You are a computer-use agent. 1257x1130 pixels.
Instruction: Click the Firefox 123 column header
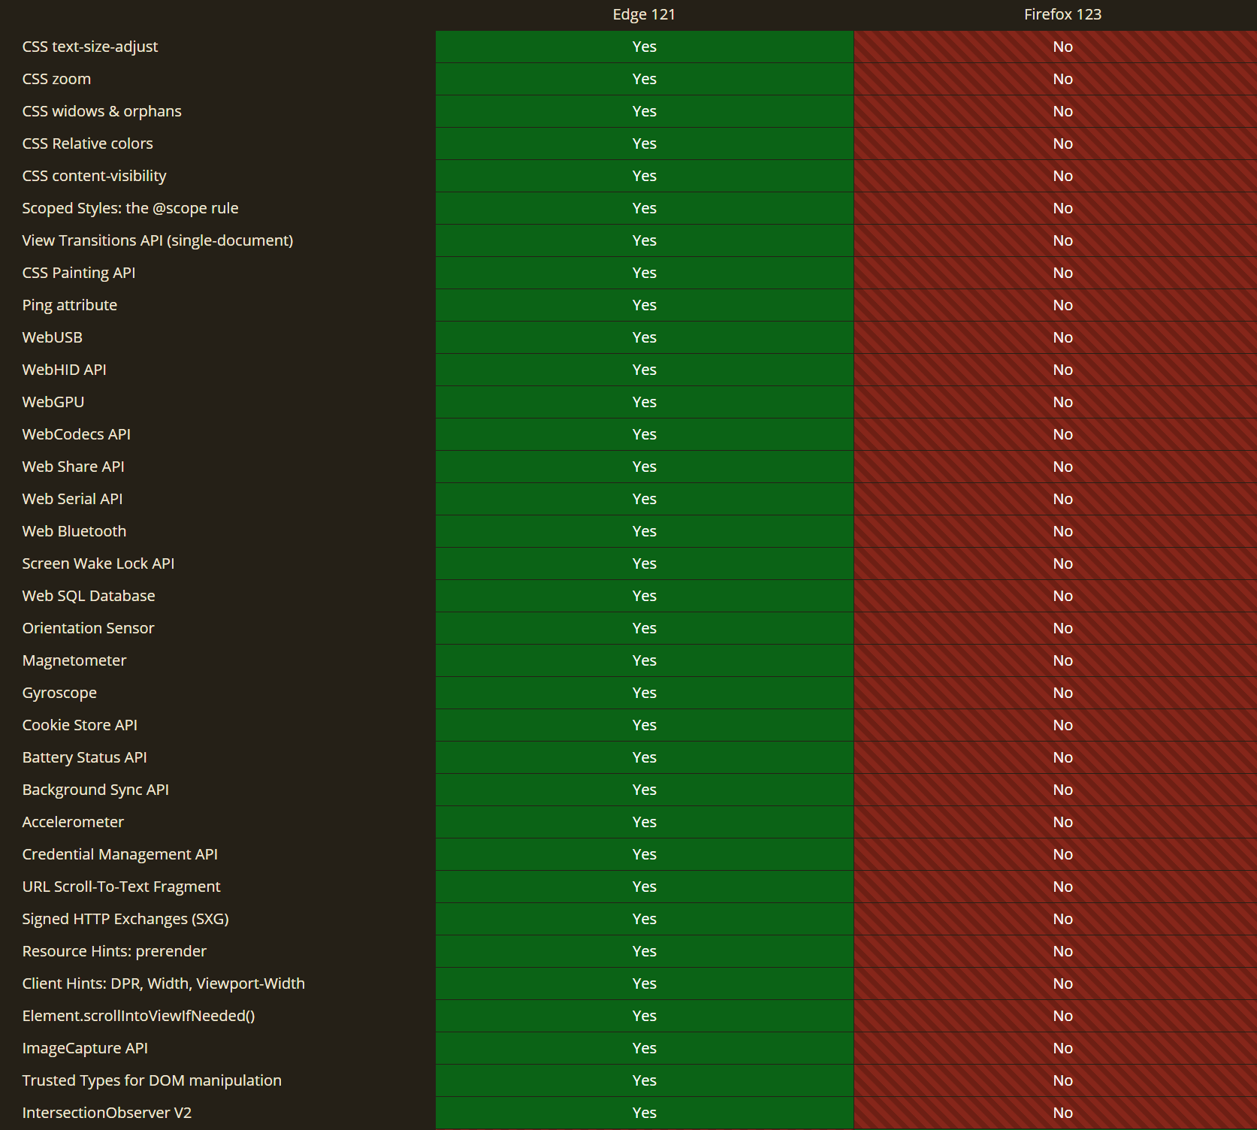pos(1062,14)
